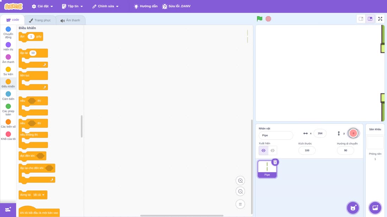Zoom in on the code workspace
Screen dimensions: 387x217
pyautogui.click(x=240, y=180)
